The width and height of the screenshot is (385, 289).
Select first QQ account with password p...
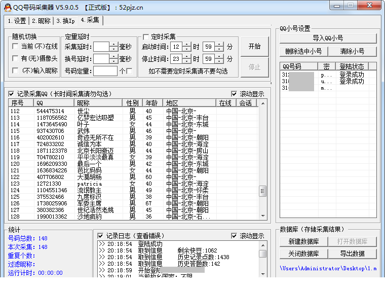(328, 75)
